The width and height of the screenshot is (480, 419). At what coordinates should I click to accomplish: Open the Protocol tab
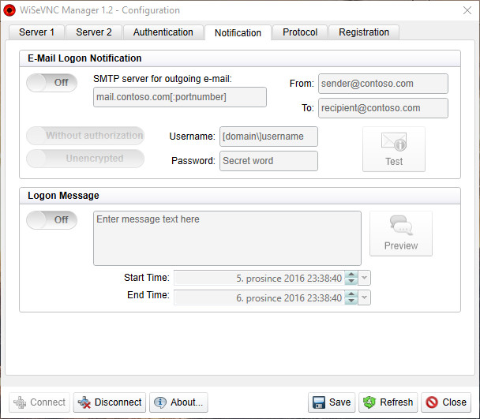coord(300,32)
